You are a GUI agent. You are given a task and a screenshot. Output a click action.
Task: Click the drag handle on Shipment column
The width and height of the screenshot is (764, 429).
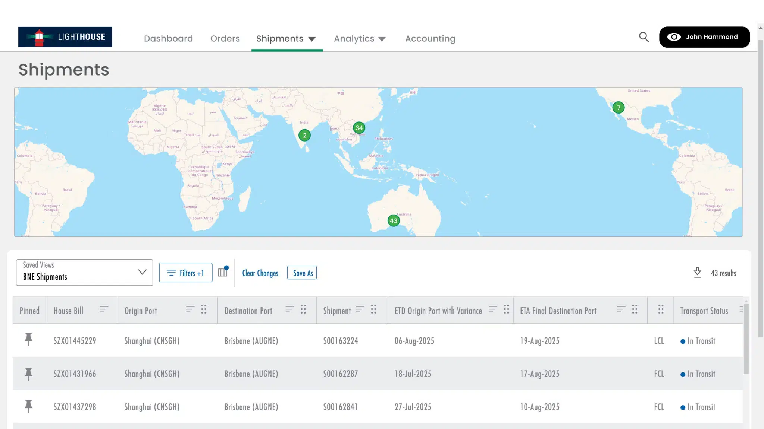click(x=373, y=308)
